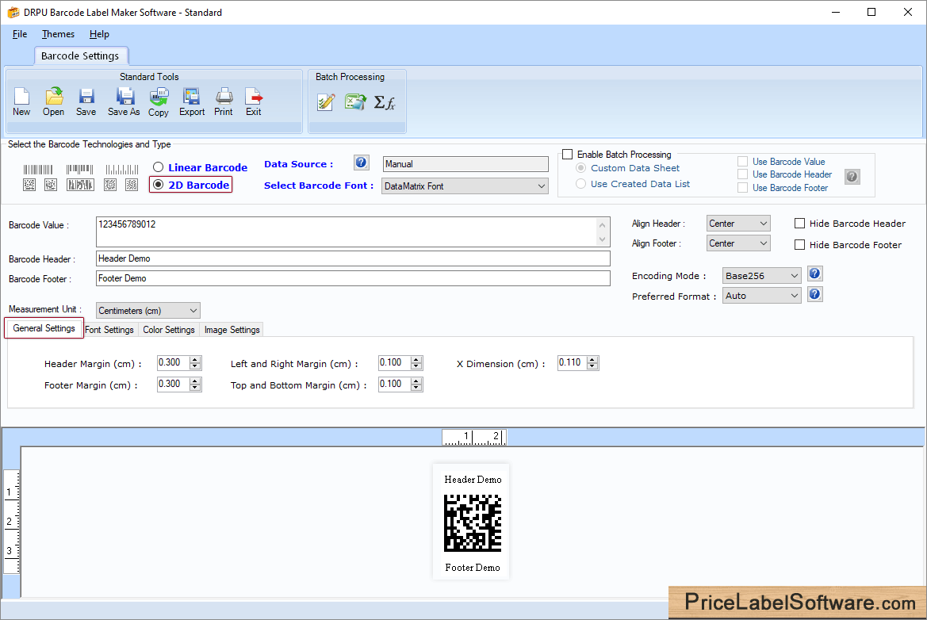Click the Encoding Mode help icon
927x620 pixels.
tap(814, 274)
